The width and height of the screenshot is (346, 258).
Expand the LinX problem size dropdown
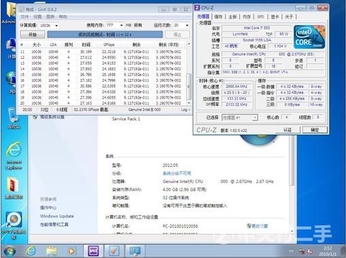pyautogui.click(x=57, y=25)
